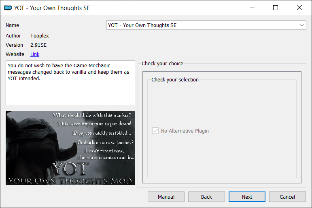Viewport: 312px width, 208px height.
Task: Close the installer window
Action: coord(299,8)
